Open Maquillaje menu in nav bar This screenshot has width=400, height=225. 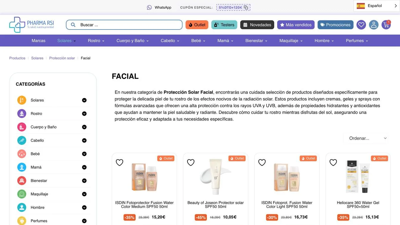pos(291,41)
